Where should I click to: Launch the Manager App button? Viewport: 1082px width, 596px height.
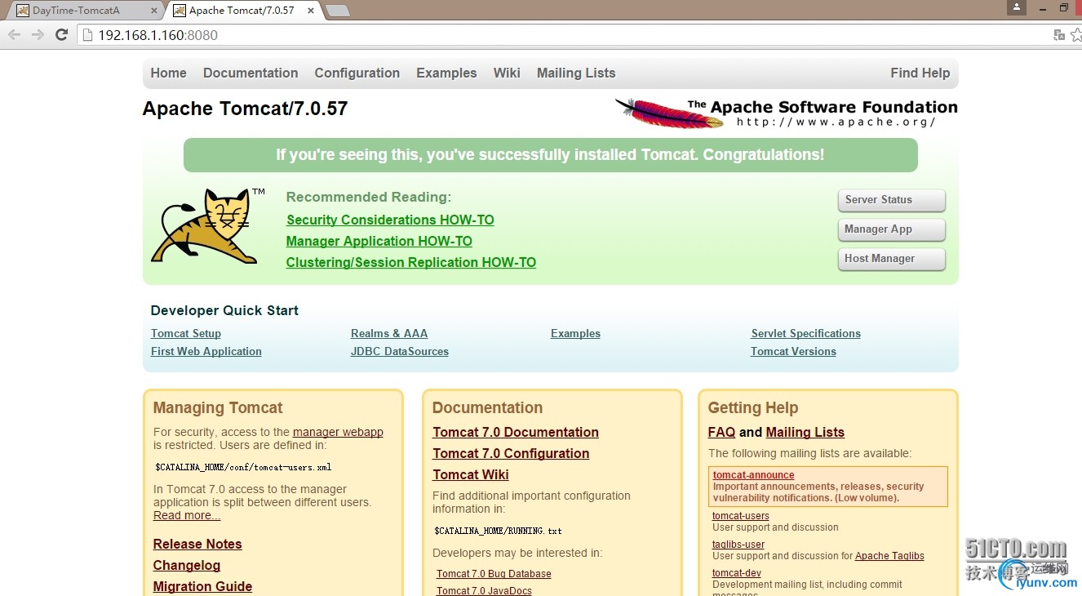click(891, 229)
